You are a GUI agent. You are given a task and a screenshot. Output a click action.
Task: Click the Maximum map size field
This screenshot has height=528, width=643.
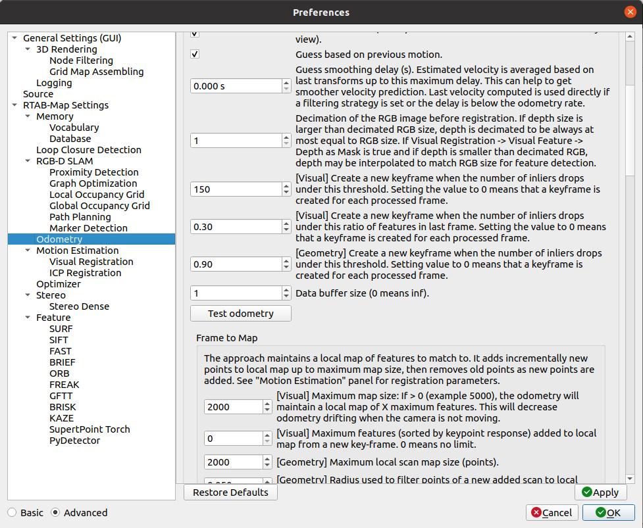[x=234, y=407]
